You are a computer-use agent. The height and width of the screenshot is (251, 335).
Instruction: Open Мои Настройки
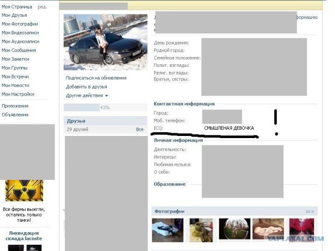pos(18,94)
